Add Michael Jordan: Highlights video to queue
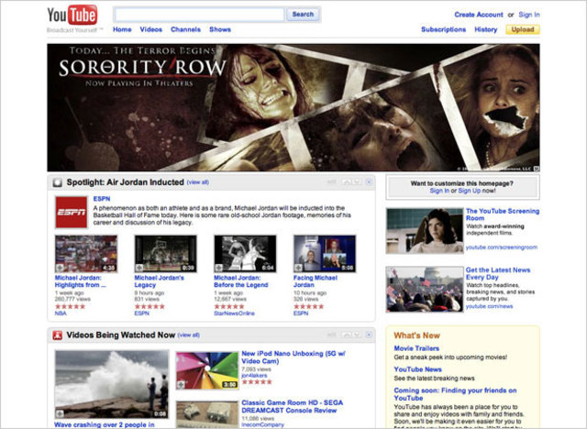587x429 pixels. click(x=60, y=268)
